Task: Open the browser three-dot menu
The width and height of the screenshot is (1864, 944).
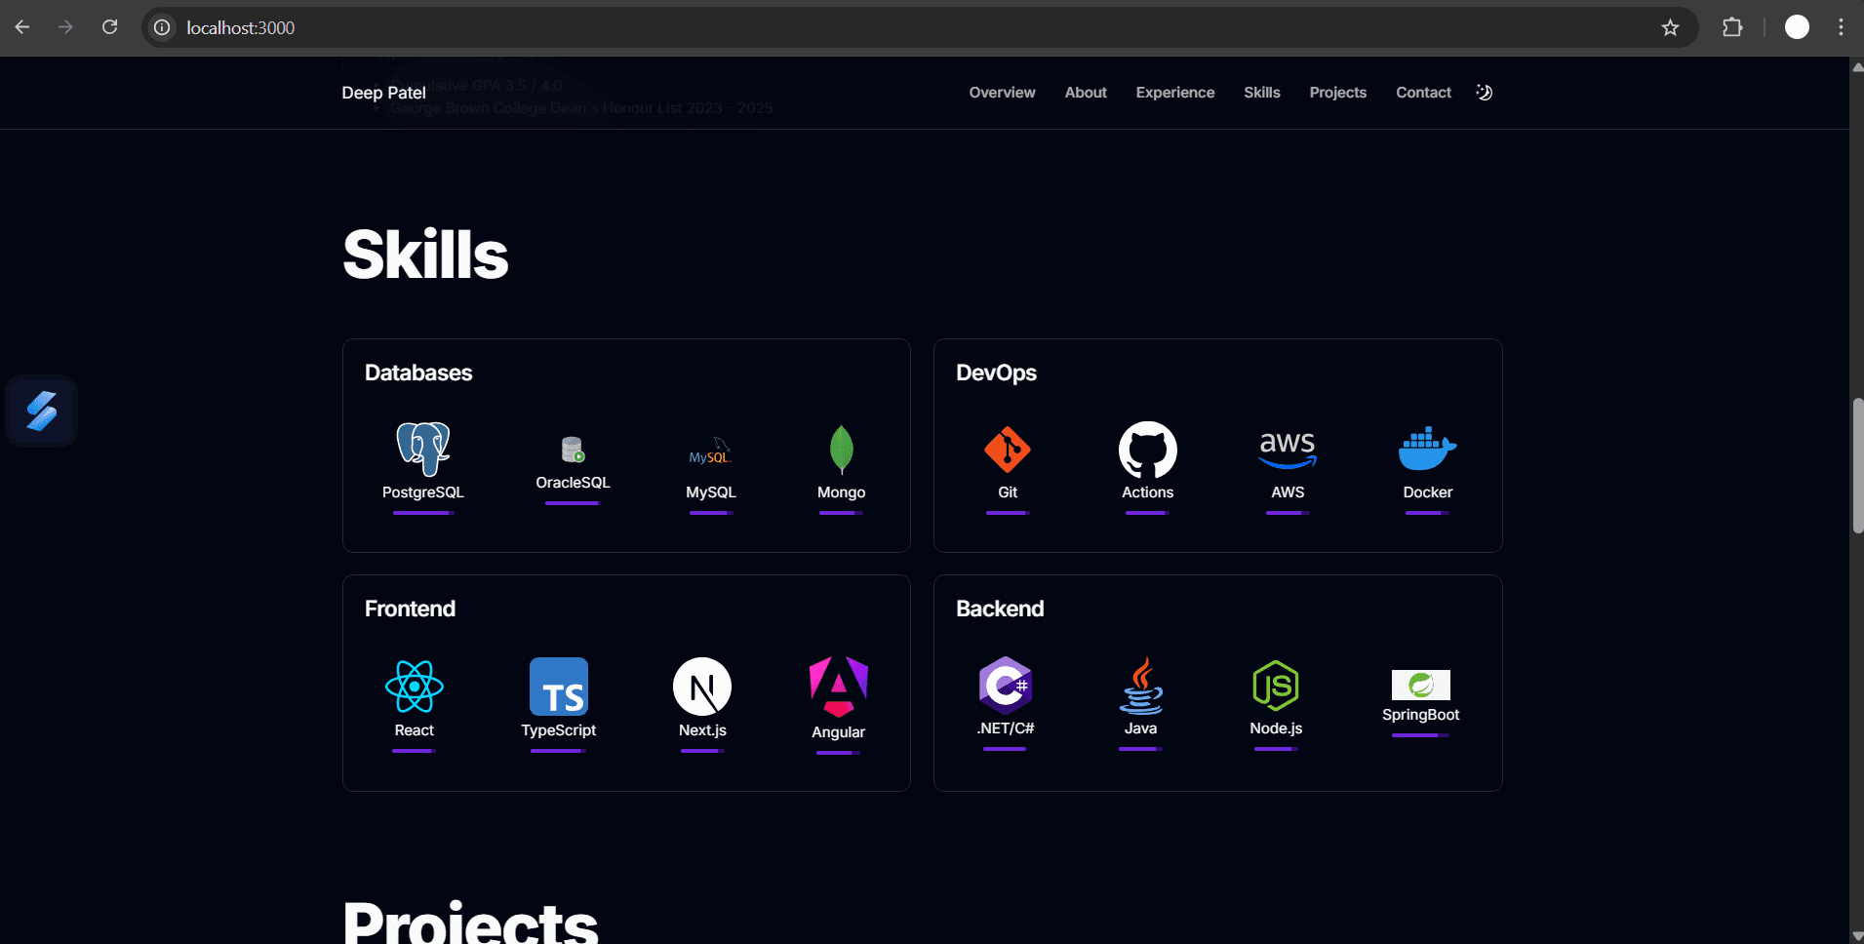Action: click(1842, 27)
